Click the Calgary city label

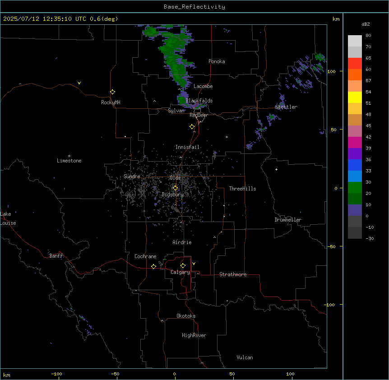tap(180, 272)
